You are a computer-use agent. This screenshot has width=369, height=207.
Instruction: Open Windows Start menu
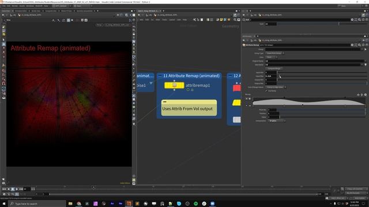pos(4,204)
